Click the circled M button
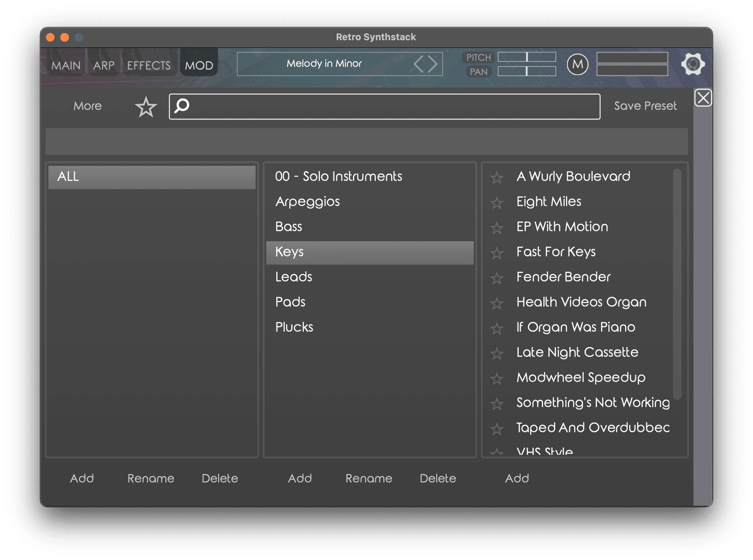The width and height of the screenshot is (753, 560). point(577,64)
